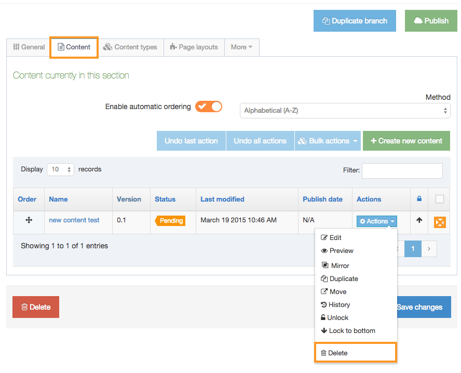Select Preview with the eye icon
Viewport: 461px width, 373px height.
point(341,250)
